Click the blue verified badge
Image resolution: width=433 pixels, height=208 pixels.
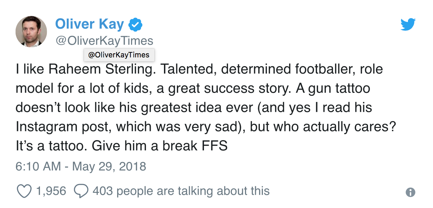click(x=135, y=24)
